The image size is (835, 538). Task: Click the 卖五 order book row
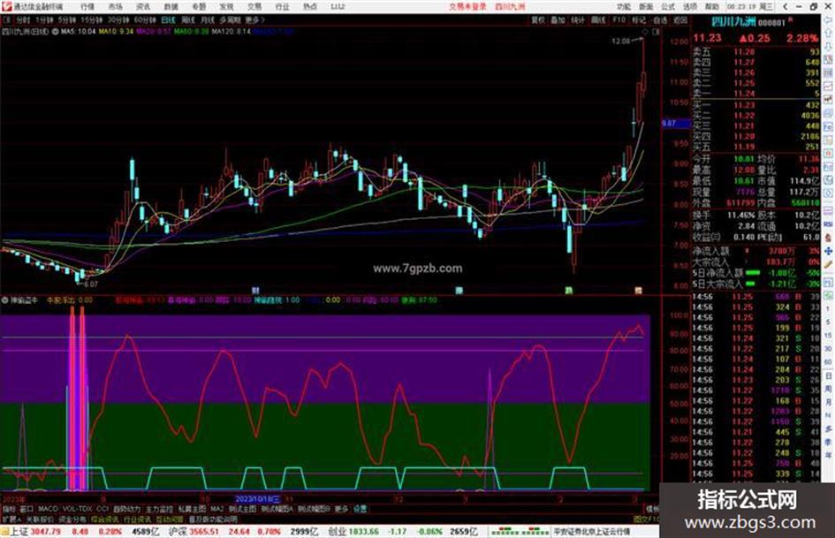click(755, 51)
